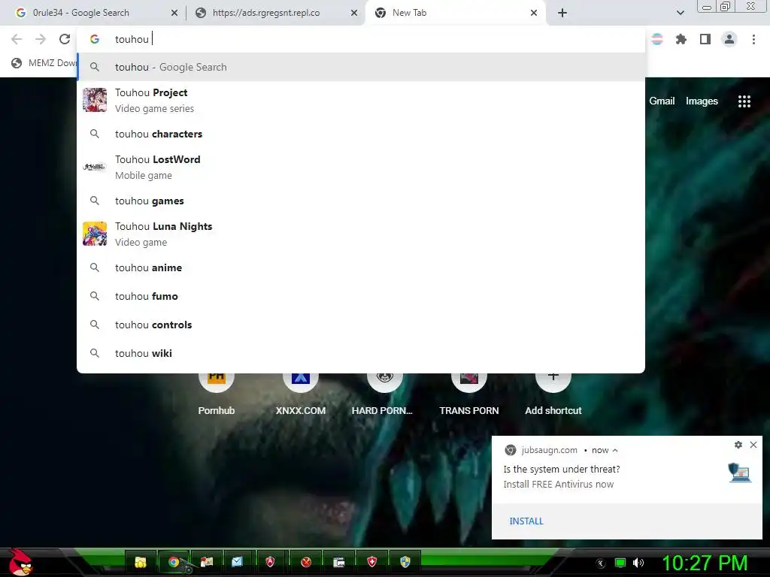
Task: Click the Chrome taskbar icon
Action: (174, 562)
